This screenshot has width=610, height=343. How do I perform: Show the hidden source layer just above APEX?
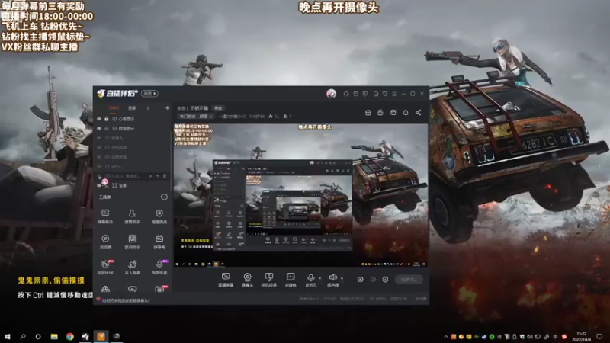click(99, 157)
